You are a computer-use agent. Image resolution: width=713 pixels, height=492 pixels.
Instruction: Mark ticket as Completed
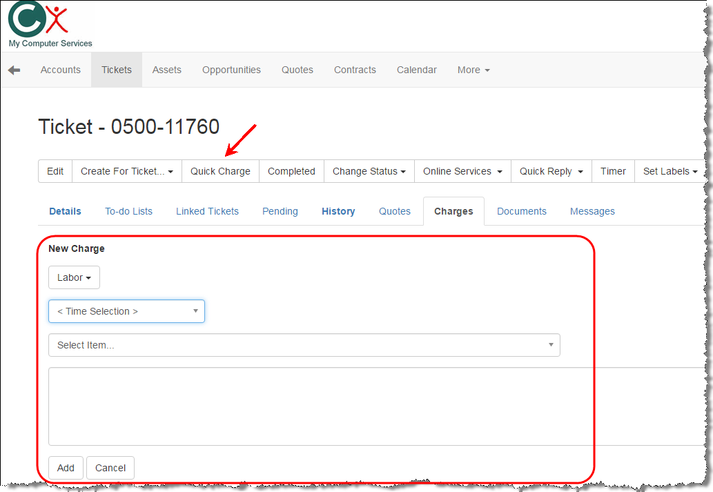[291, 172]
